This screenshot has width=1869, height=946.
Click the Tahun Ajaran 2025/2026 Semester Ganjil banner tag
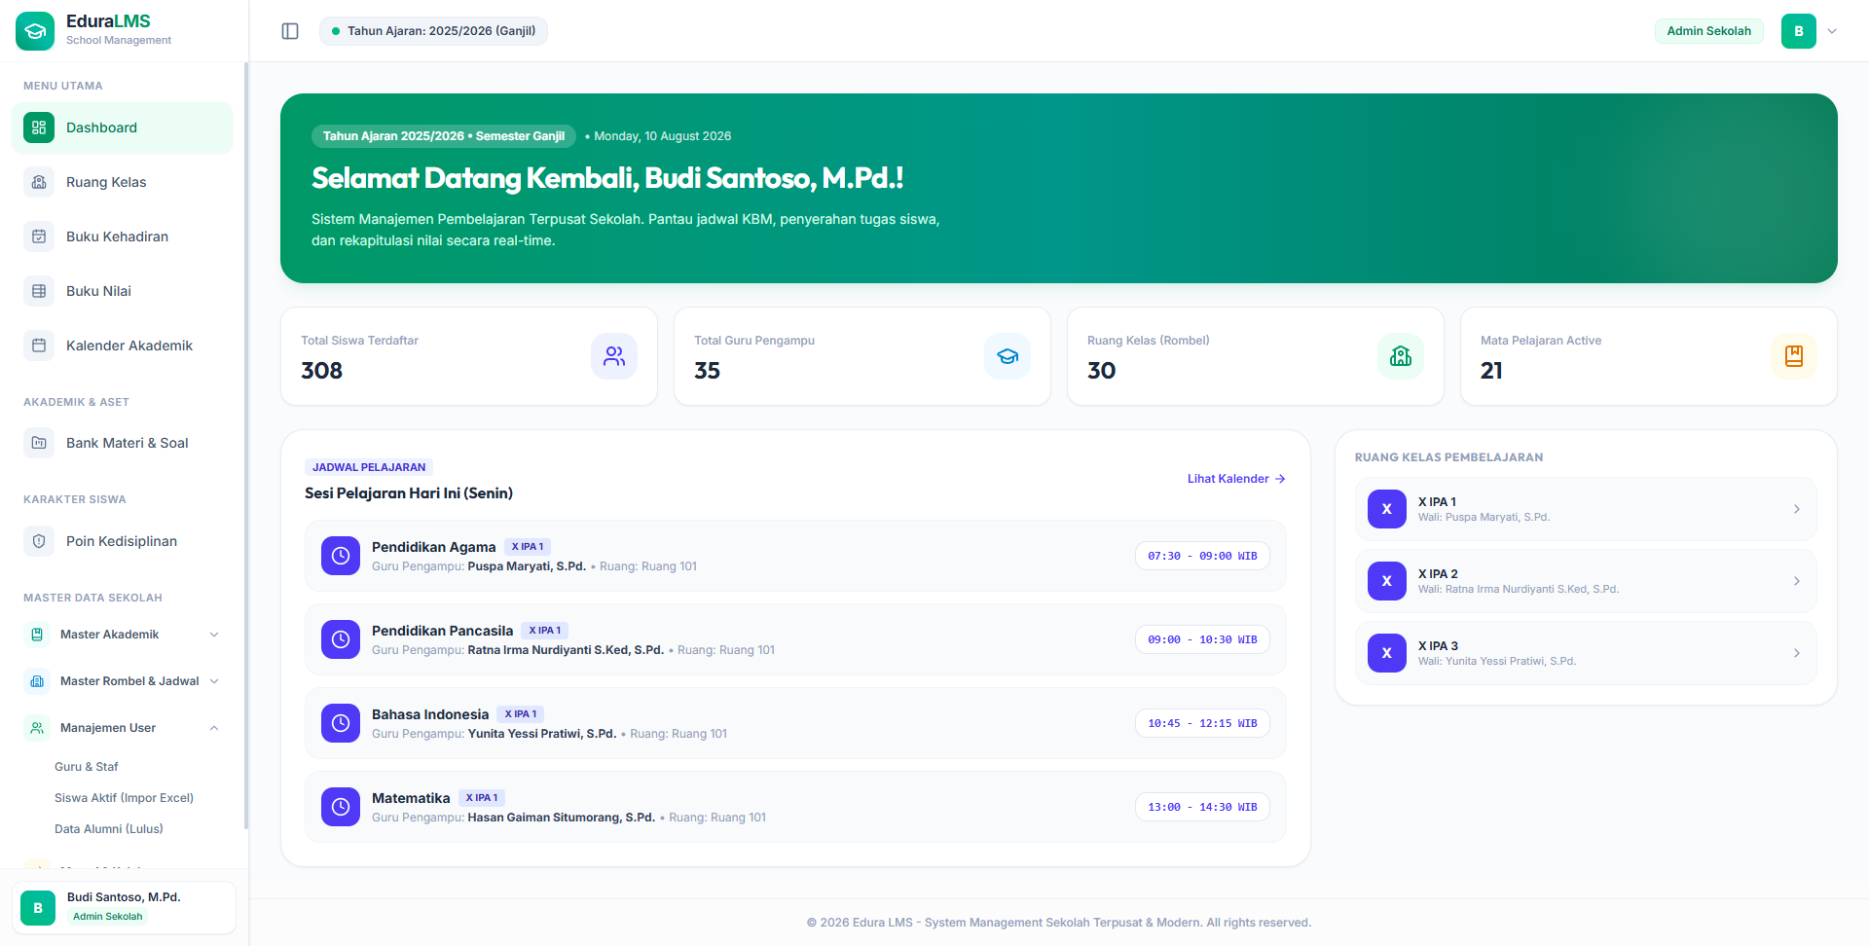tap(444, 136)
